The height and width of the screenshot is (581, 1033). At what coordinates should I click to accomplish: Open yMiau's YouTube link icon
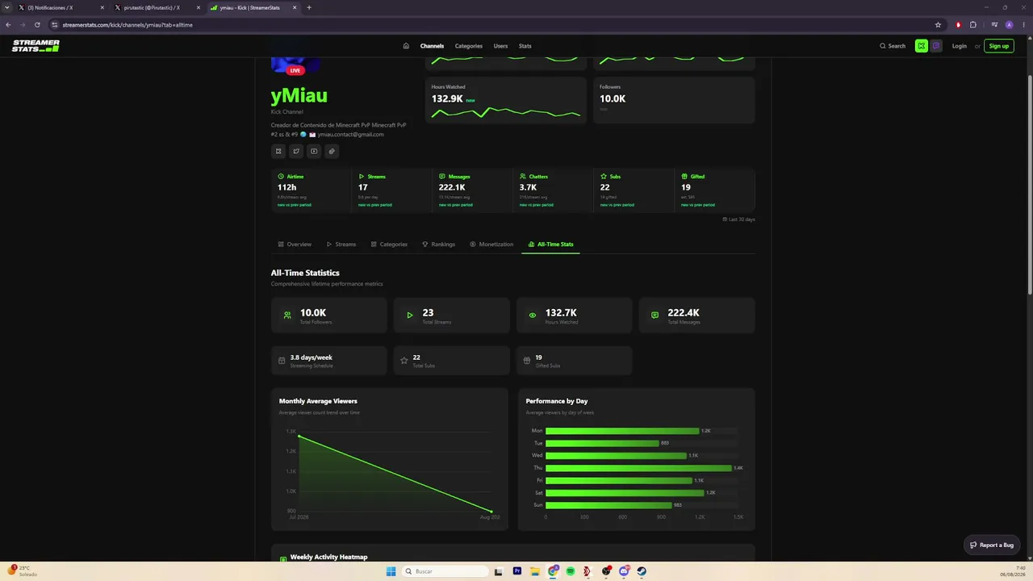coord(314,151)
